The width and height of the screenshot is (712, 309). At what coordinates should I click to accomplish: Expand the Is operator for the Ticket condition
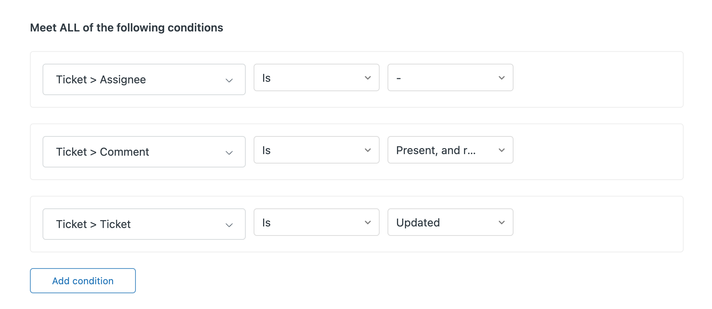[x=316, y=223]
